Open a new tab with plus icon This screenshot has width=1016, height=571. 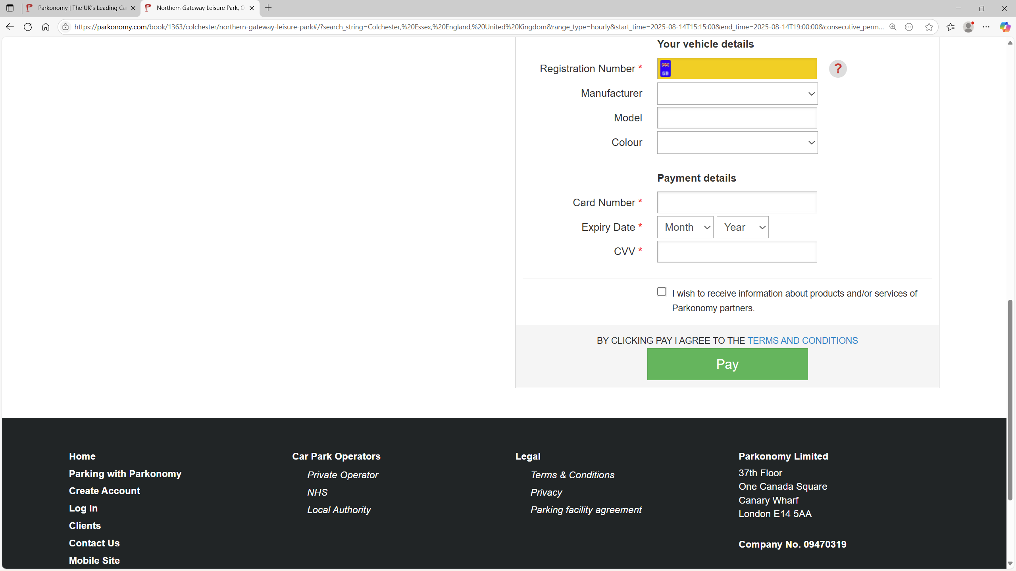tap(268, 8)
